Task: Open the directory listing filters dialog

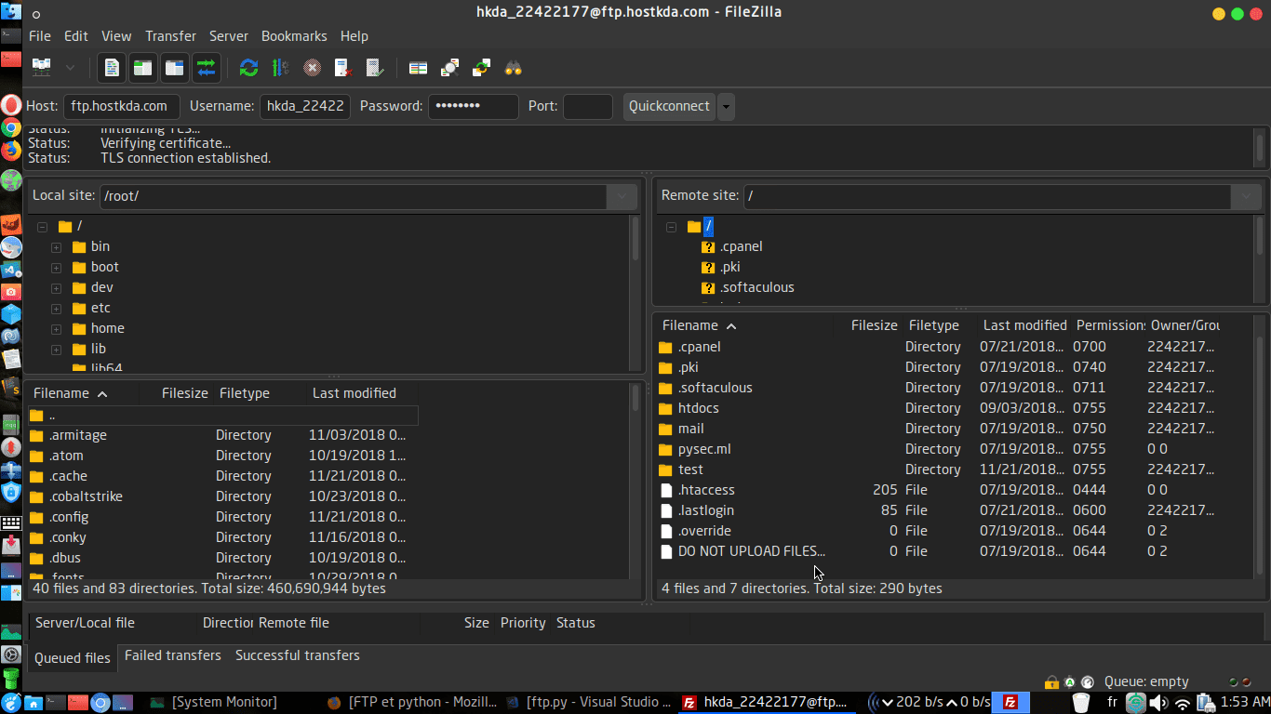Action: pos(419,67)
